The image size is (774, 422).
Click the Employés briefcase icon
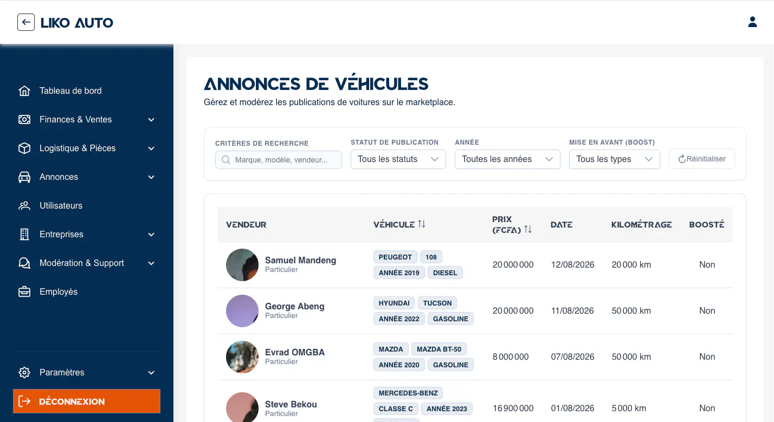[x=24, y=292]
